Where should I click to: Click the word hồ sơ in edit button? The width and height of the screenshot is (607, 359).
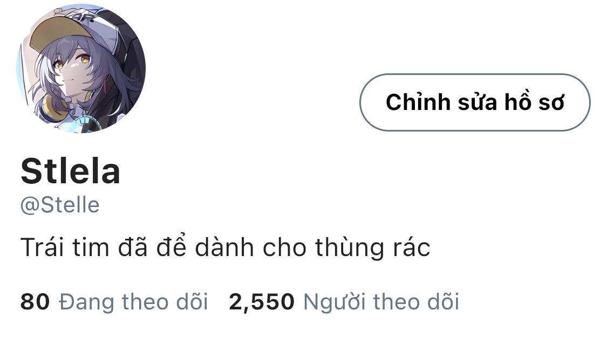534,102
